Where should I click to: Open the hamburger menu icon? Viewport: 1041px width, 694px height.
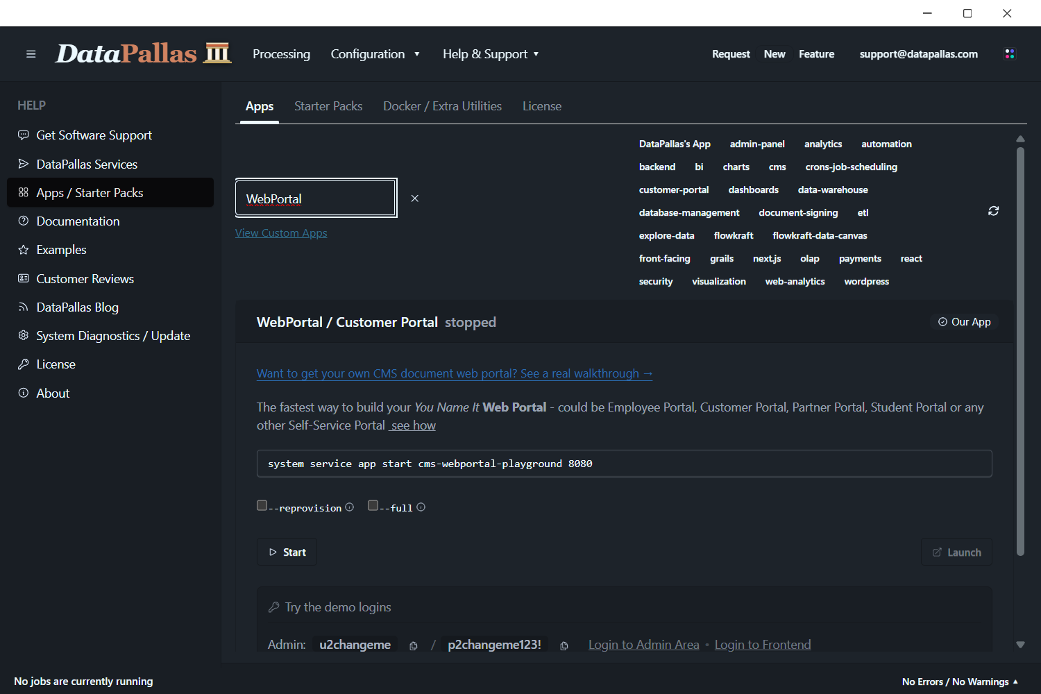(x=31, y=54)
